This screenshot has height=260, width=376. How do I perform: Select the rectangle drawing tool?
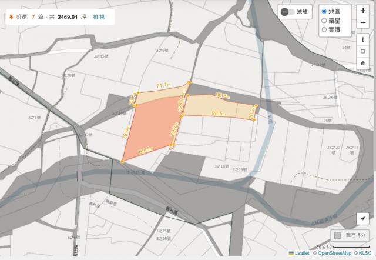tap(363, 51)
